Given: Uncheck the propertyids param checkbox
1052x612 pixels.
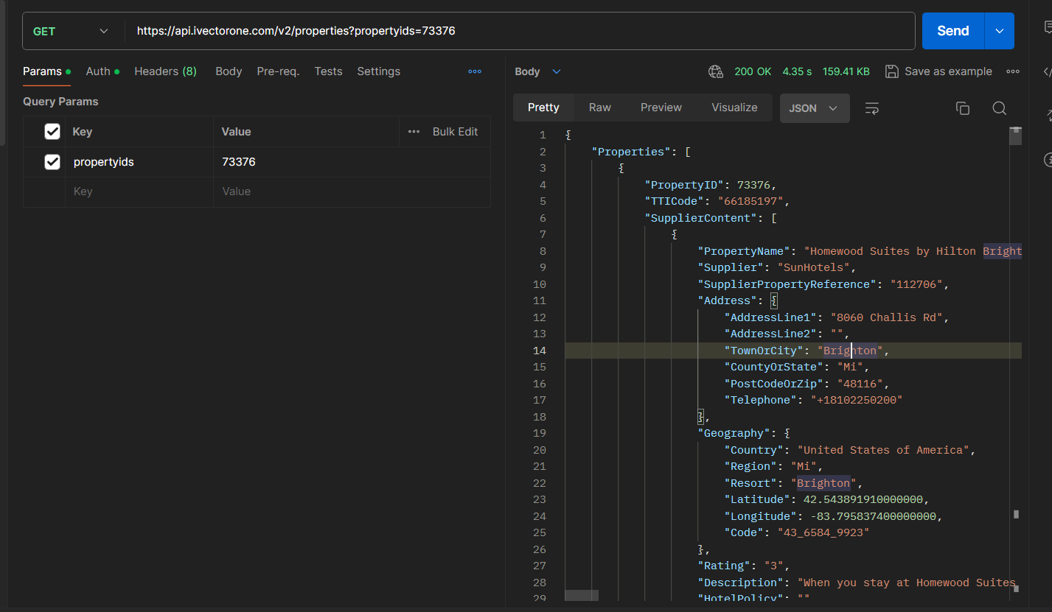Looking at the screenshot, I should pos(52,162).
